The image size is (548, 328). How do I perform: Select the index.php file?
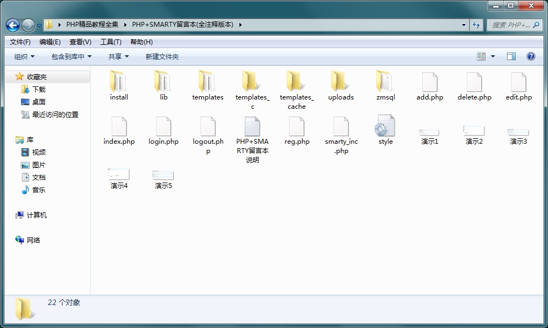pos(119,131)
